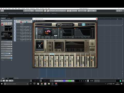Open the Devices menu

(x=28, y=9)
